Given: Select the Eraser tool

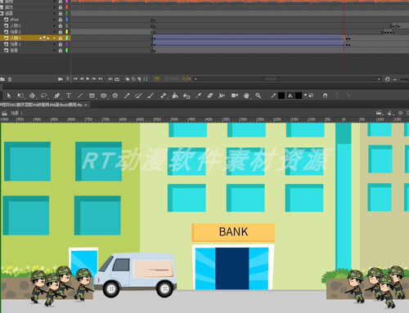Looking at the screenshot, I should pos(210,96).
